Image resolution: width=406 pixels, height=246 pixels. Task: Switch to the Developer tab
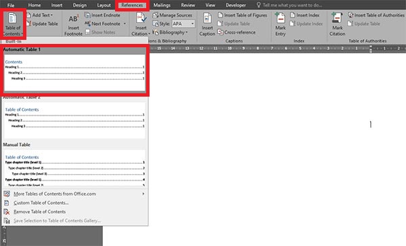pos(235,5)
